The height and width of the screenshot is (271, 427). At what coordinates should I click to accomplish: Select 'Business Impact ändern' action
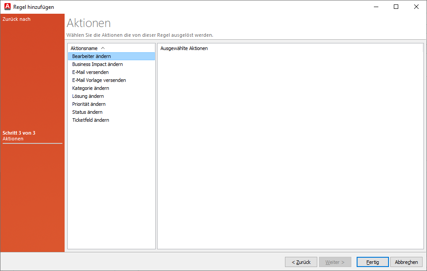[97, 64]
